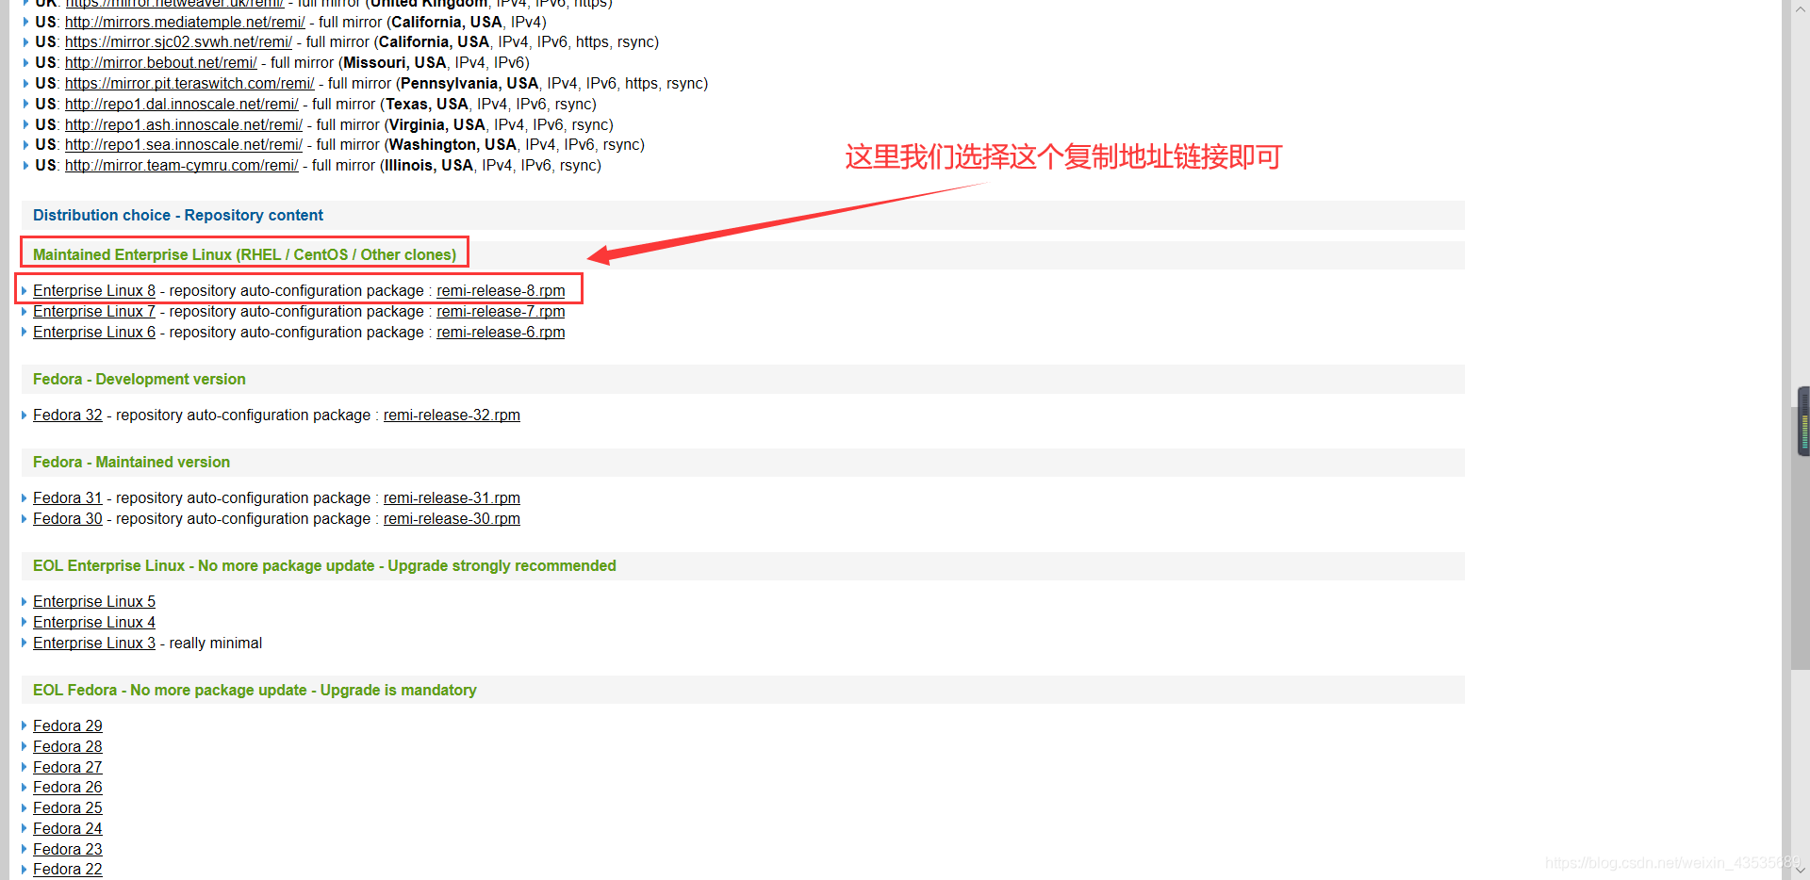Open the remi-release-31.rpm package link

coord(452,498)
